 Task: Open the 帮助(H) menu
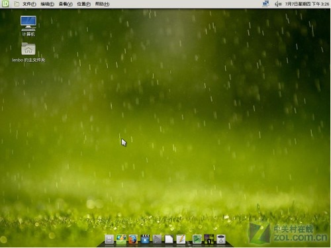click(x=102, y=4)
